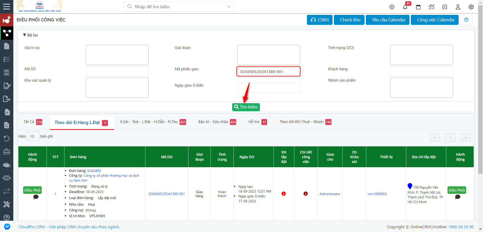Open the archive box sidebar icon
The image size is (483, 232).
(7, 73)
